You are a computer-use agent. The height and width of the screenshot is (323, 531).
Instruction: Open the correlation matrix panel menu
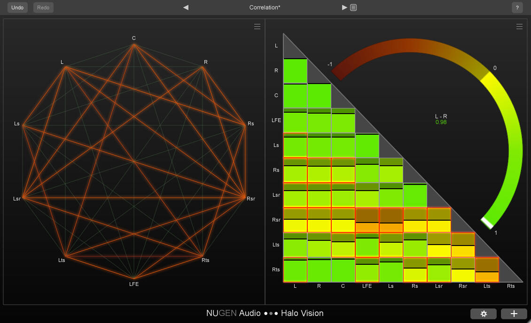point(519,27)
